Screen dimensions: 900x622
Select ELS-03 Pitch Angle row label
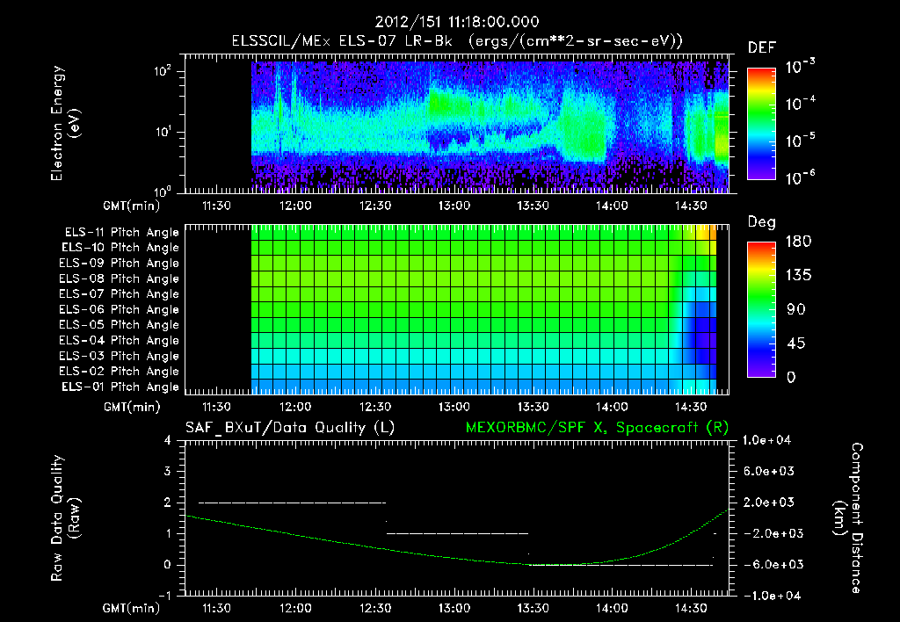119,357
